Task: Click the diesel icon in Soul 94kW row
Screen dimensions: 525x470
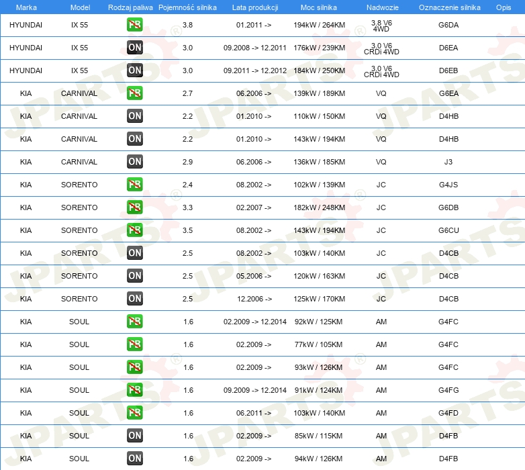Action: [x=134, y=459]
